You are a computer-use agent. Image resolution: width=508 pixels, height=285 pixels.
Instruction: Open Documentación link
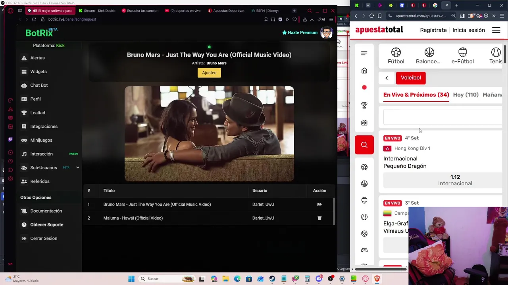click(46, 211)
